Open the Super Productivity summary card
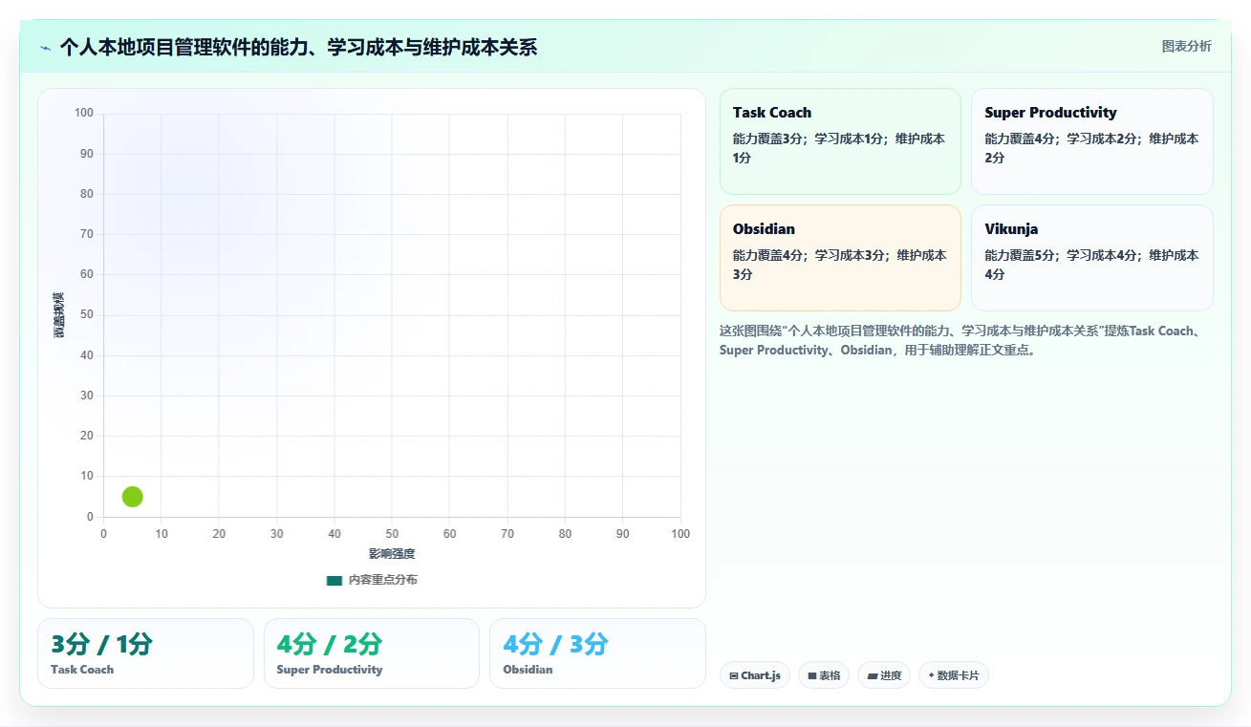1251x727 pixels. 1091,141
